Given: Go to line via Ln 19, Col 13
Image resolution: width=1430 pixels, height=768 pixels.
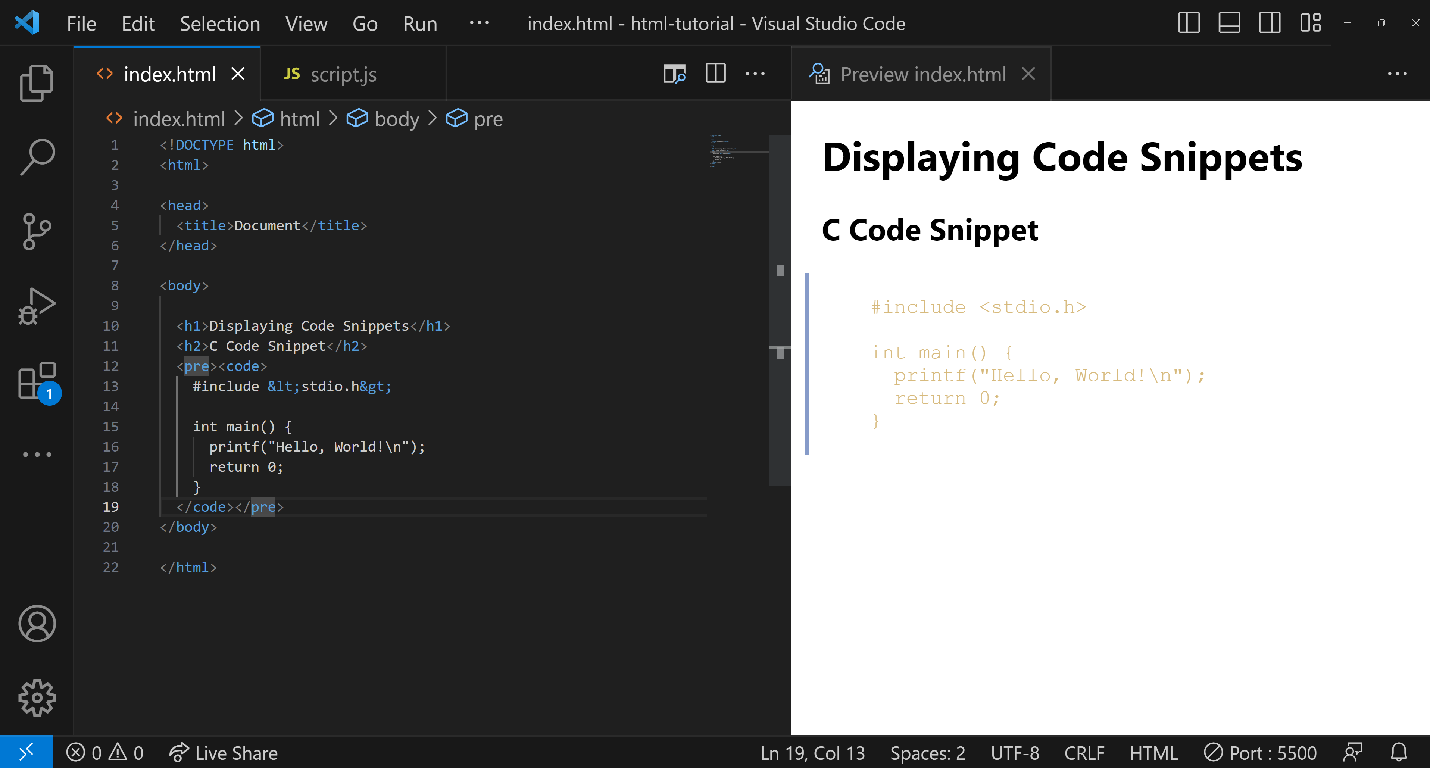Looking at the screenshot, I should (812, 753).
